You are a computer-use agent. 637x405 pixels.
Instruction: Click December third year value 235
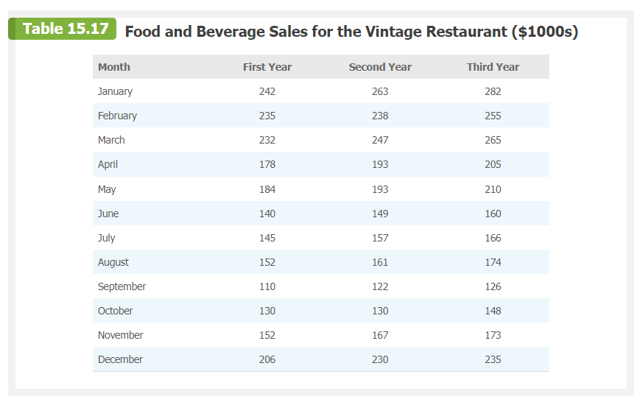coord(493,359)
